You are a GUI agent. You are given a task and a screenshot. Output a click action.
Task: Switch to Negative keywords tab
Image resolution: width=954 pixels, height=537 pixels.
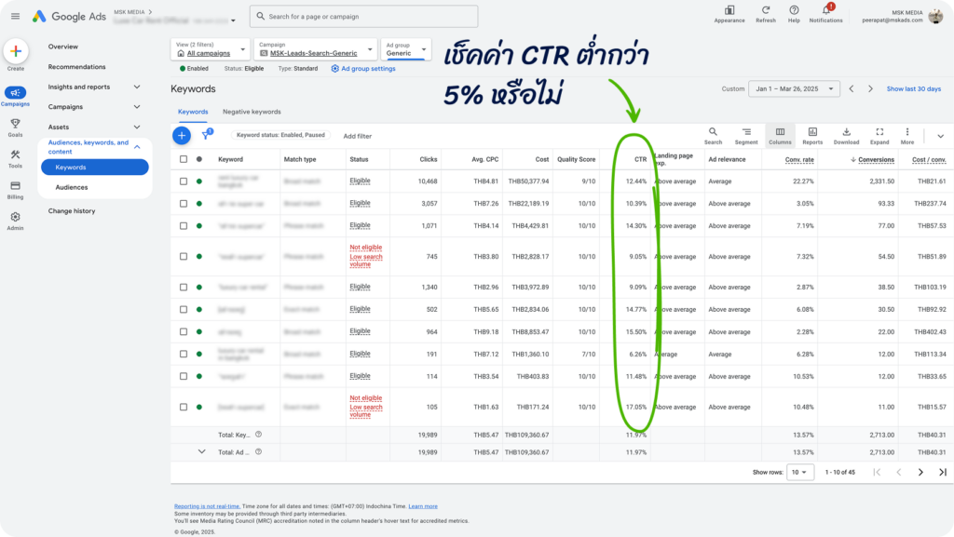pyautogui.click(x=252, y=112)
